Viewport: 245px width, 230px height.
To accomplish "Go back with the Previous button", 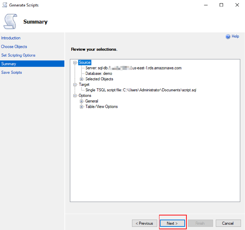I will click(145, 223).
